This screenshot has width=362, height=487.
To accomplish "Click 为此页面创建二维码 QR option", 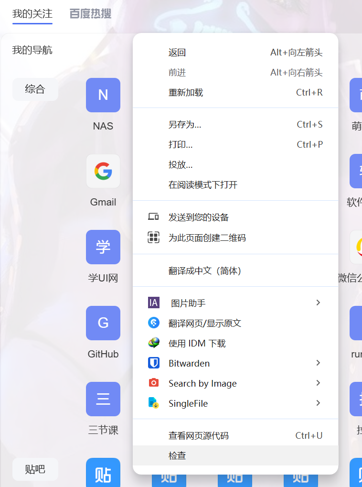I will coord(207,238).
